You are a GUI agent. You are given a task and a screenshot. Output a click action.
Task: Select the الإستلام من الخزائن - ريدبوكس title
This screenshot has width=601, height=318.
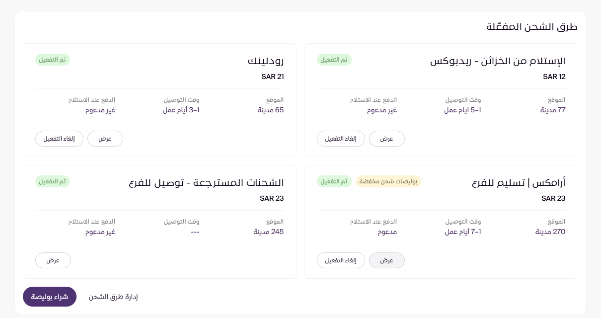coord(497,61)
